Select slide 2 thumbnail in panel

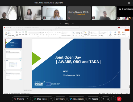click(14, 54)
